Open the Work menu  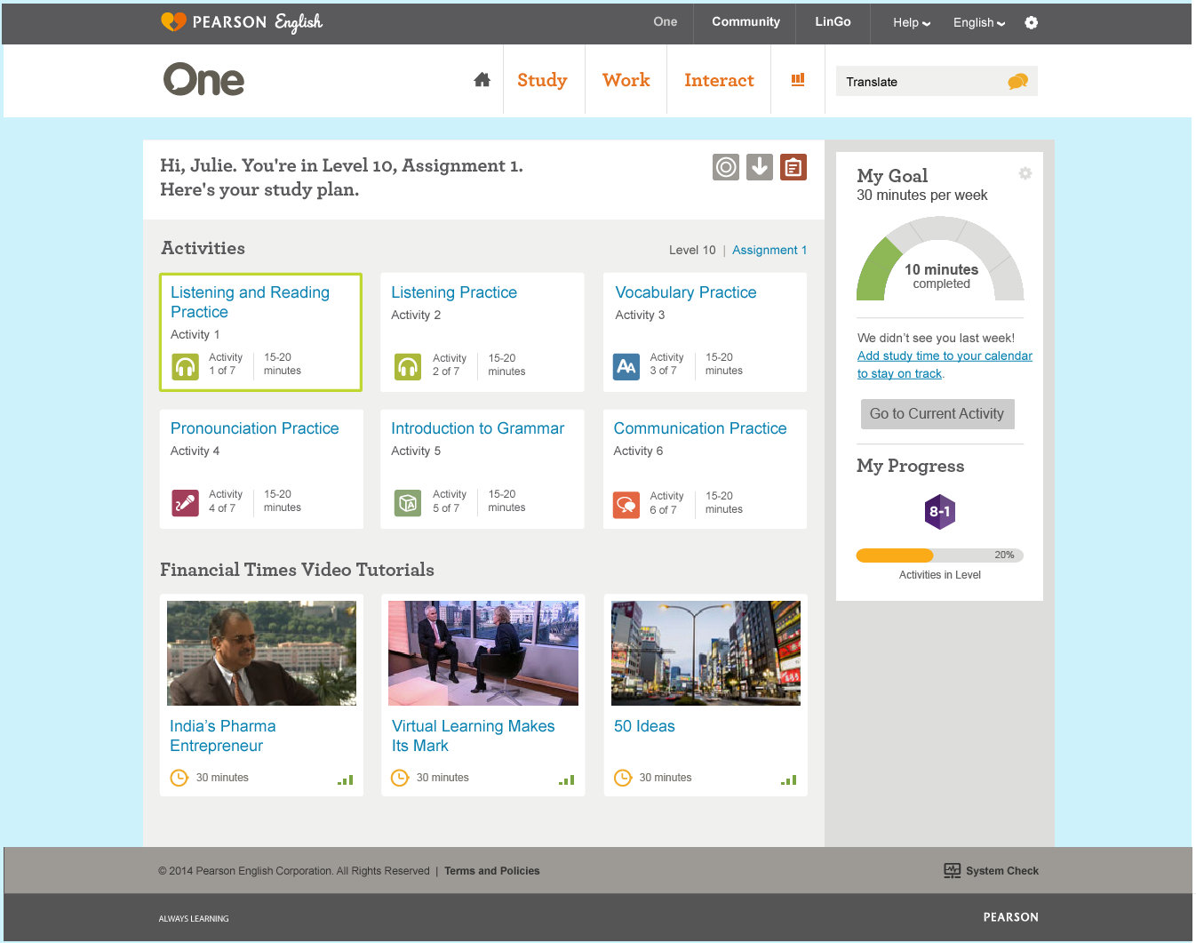click(626, 80)
